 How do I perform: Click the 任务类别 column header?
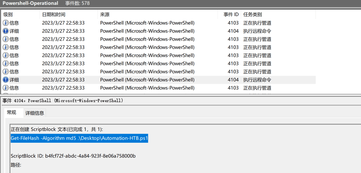(252, 15)
